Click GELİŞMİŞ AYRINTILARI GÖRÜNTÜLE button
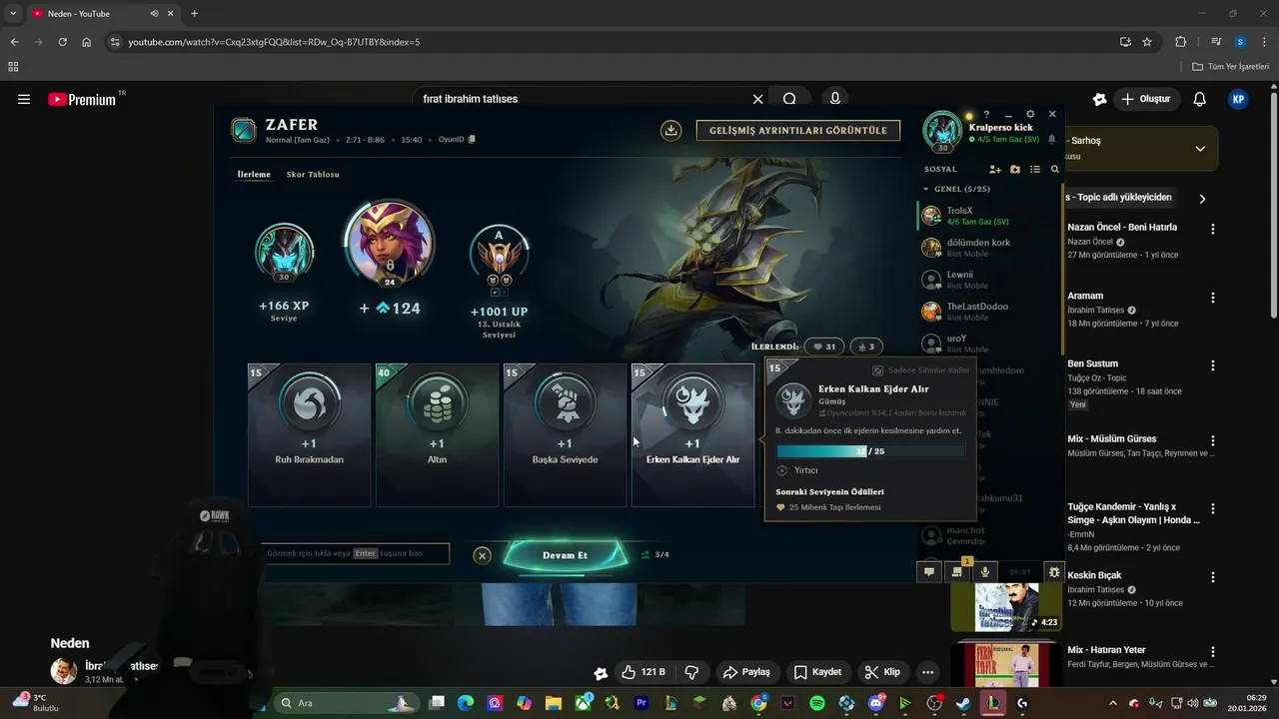Screen dimensions: 1279x719 coord(798,131)
